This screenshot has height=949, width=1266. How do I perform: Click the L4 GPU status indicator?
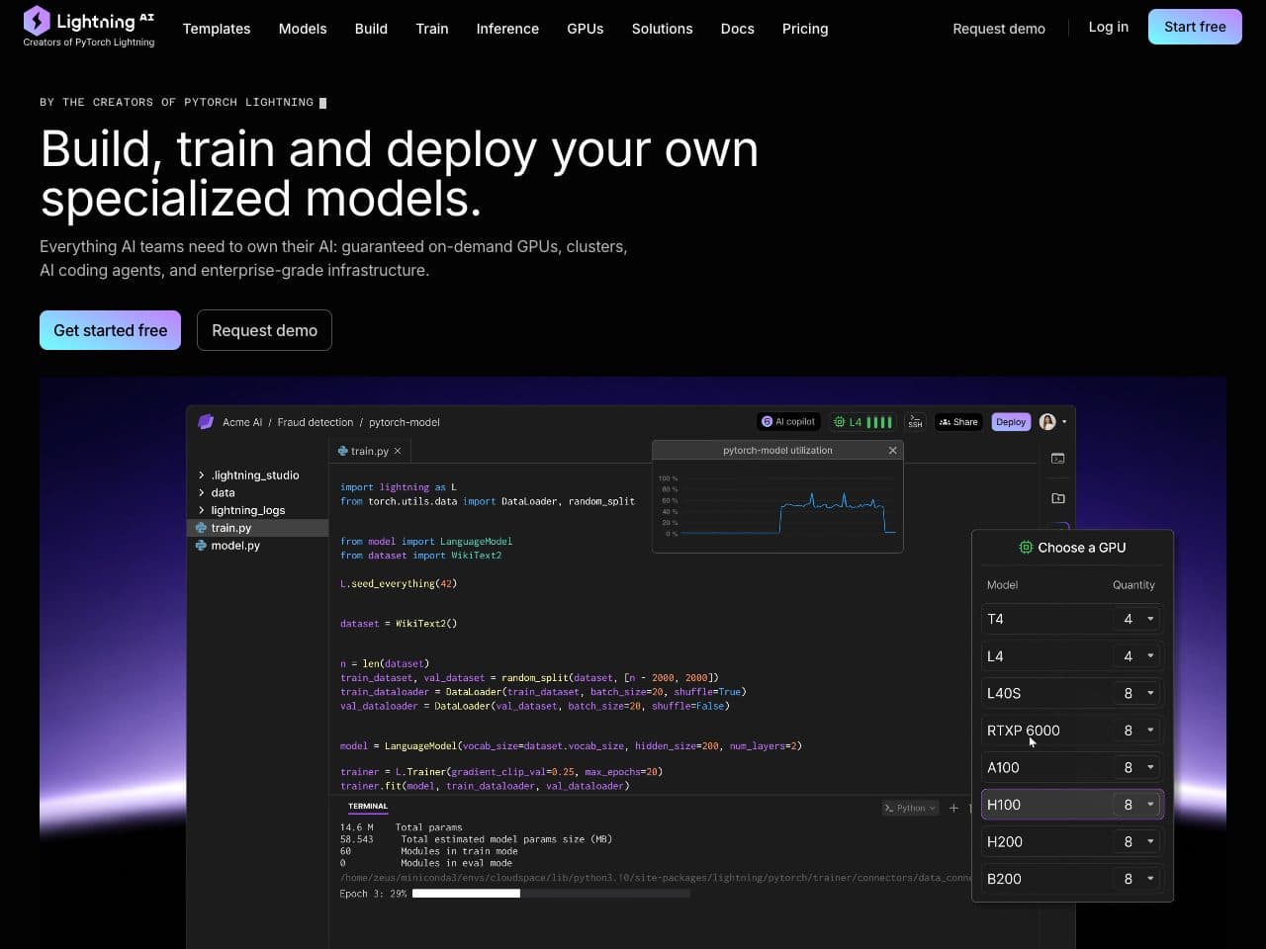point(863,422)
